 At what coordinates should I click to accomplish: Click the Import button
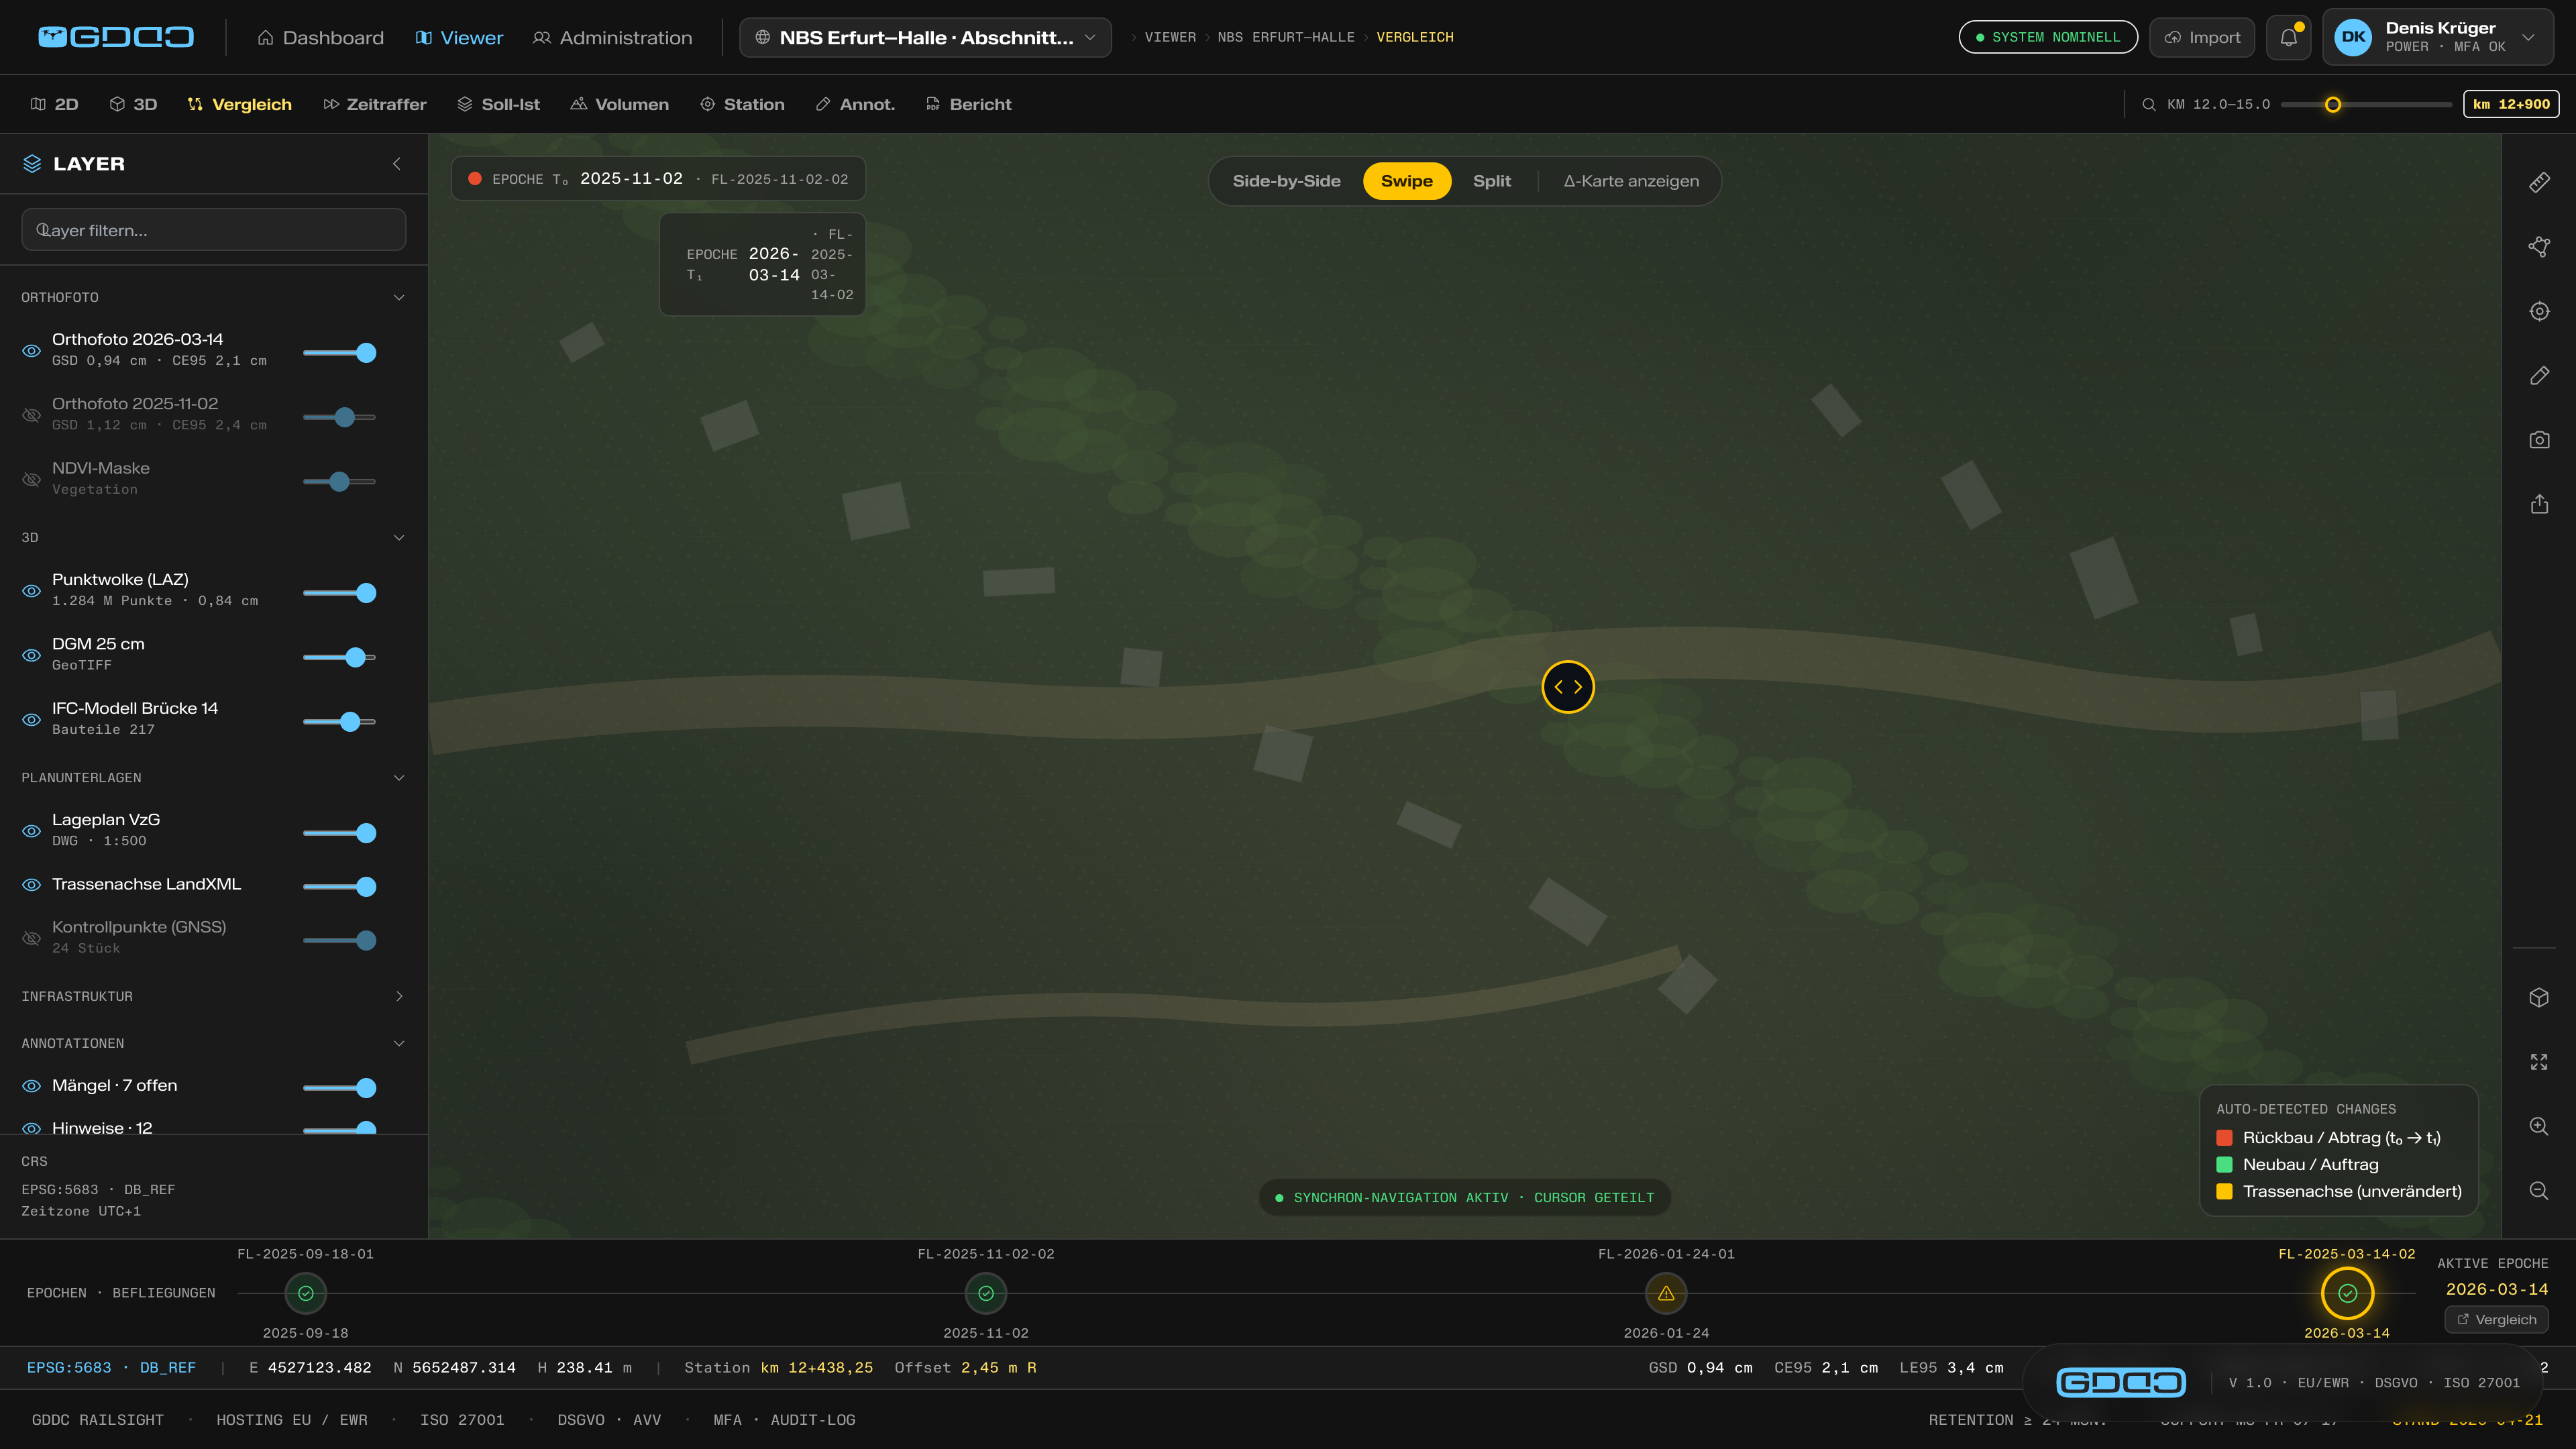tap(2202, 38)
